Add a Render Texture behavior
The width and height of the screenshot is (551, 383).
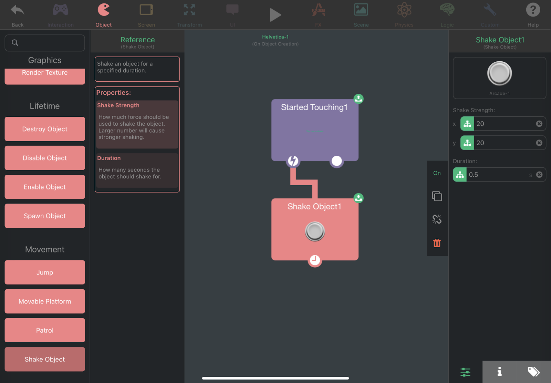coord(45,76)
